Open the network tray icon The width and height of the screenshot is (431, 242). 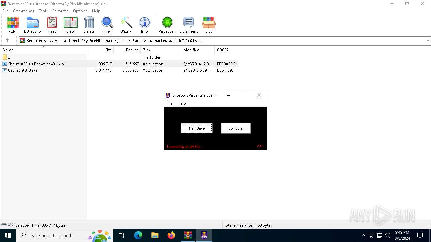(379, 235)
